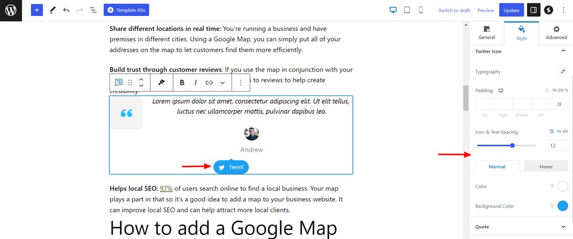Expand the Quote section
573x239 pixels.
[x=563, y=226]
